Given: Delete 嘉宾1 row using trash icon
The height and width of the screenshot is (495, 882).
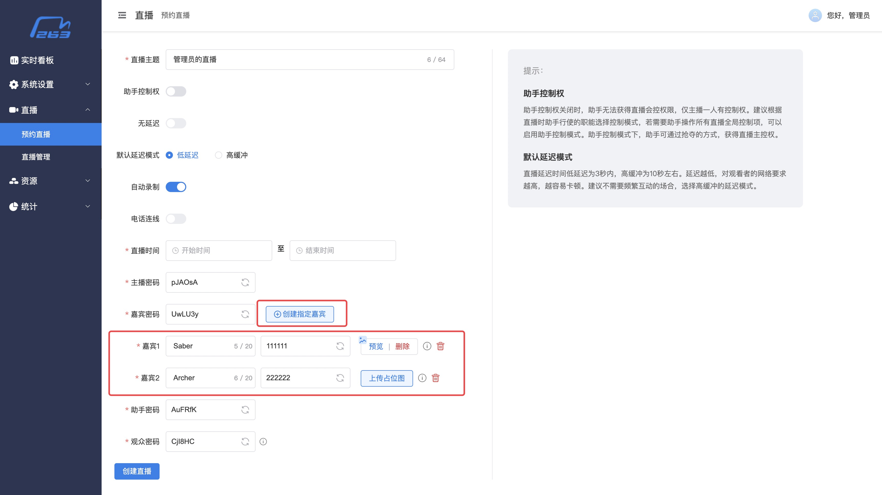Looking at the screenshot, I should coord(440,346).
